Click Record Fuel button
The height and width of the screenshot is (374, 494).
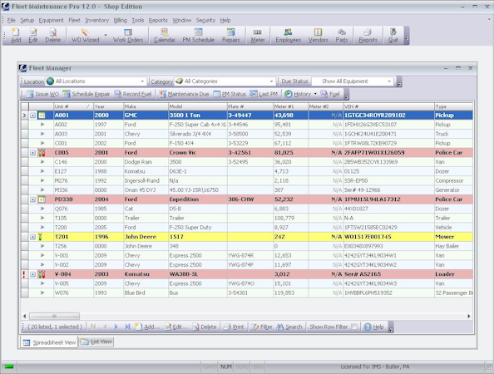[132, 94]
